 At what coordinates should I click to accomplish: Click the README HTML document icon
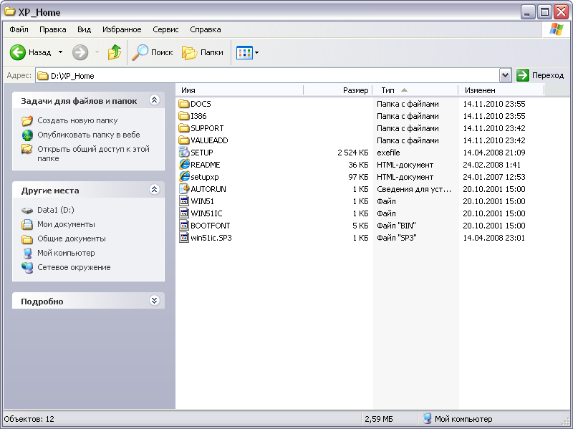184,165
